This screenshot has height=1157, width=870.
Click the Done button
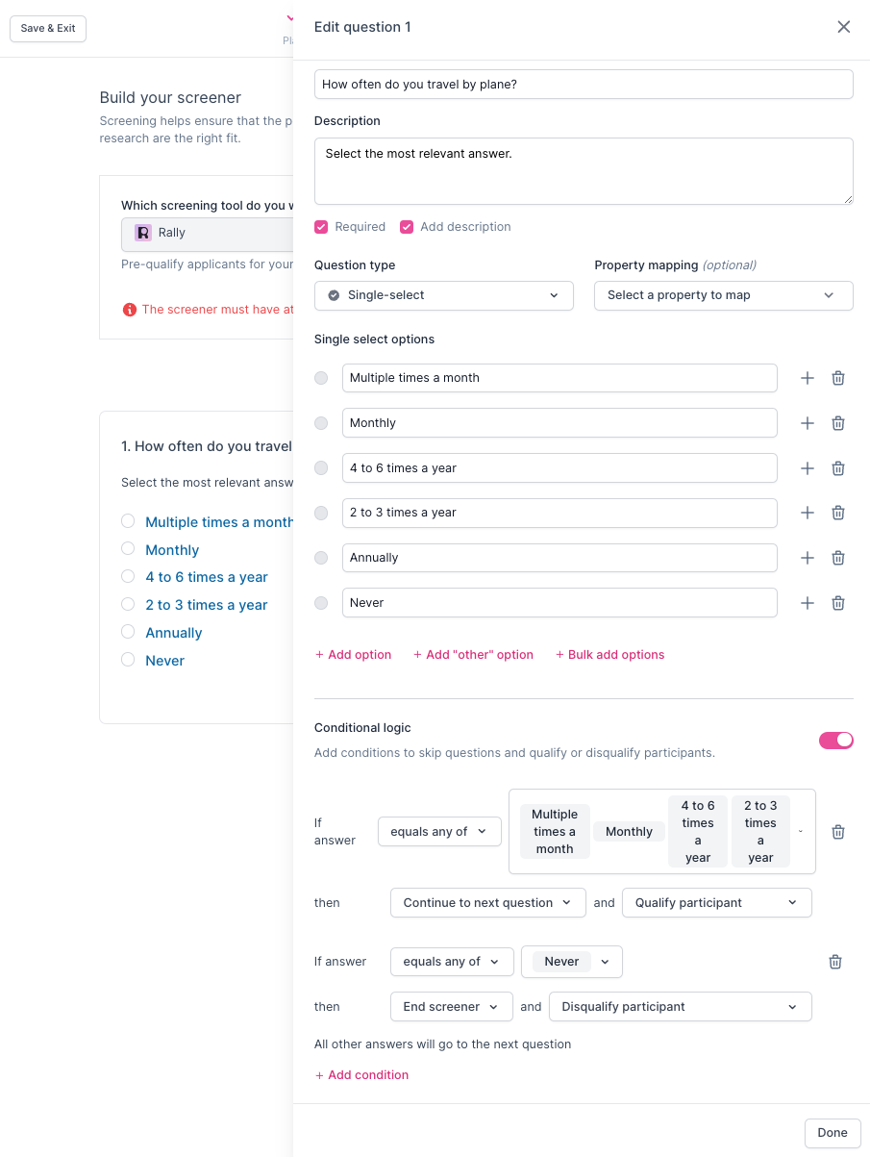tap(832, 1133)
